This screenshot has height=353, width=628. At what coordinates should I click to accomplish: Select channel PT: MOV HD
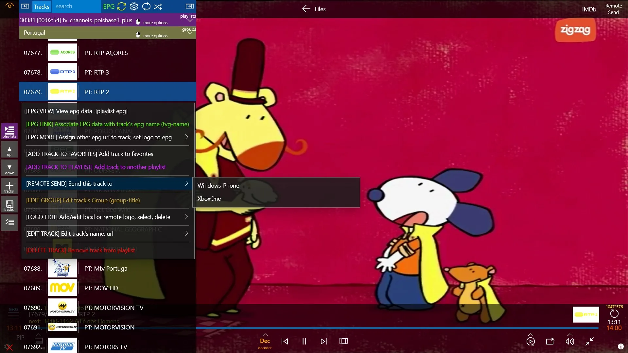108,288
